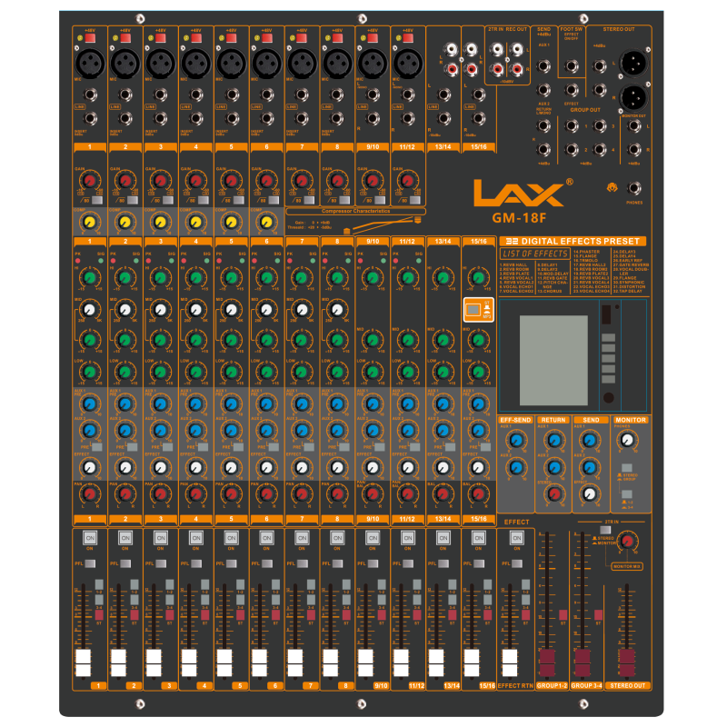Click the channel 1 XLR MIC input
The image size is (727, 727).
click(x=90, y=65)
